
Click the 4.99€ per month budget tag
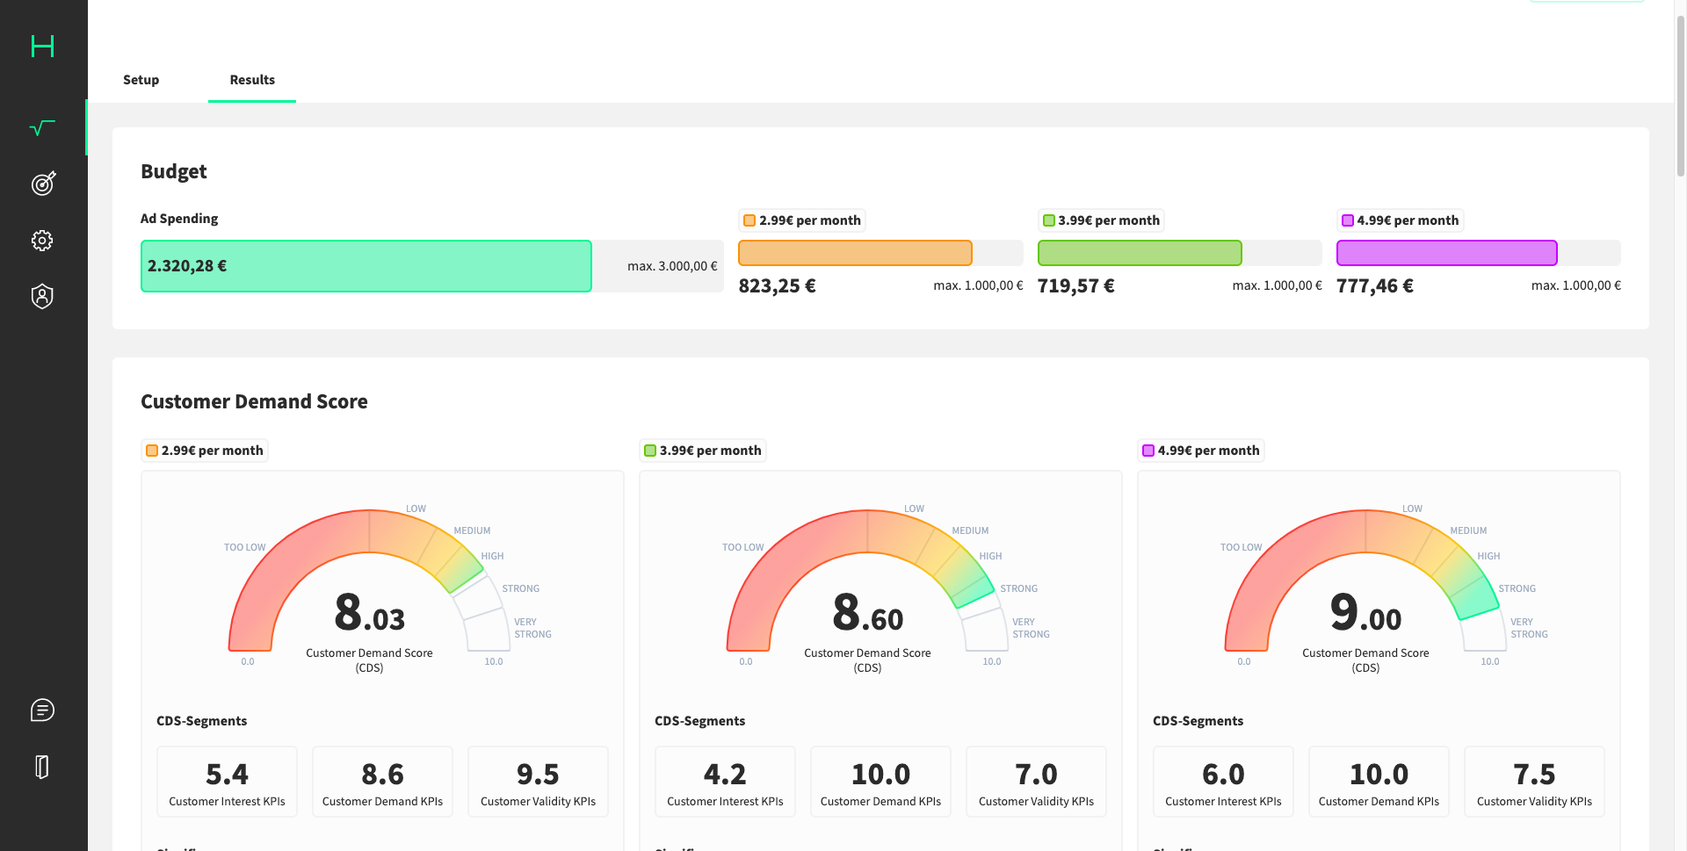pyautogui.click(x=1399, y=220)
